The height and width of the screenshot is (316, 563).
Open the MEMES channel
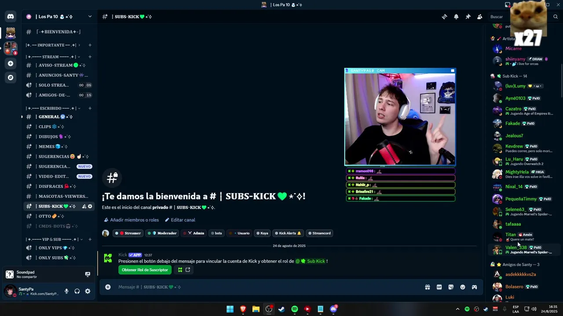pyautogui.click(x=58, y=147)
